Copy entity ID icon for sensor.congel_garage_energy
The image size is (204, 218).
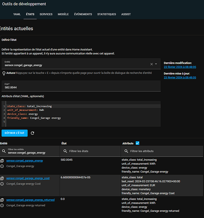pyautogui.click(x=2, y=161)
